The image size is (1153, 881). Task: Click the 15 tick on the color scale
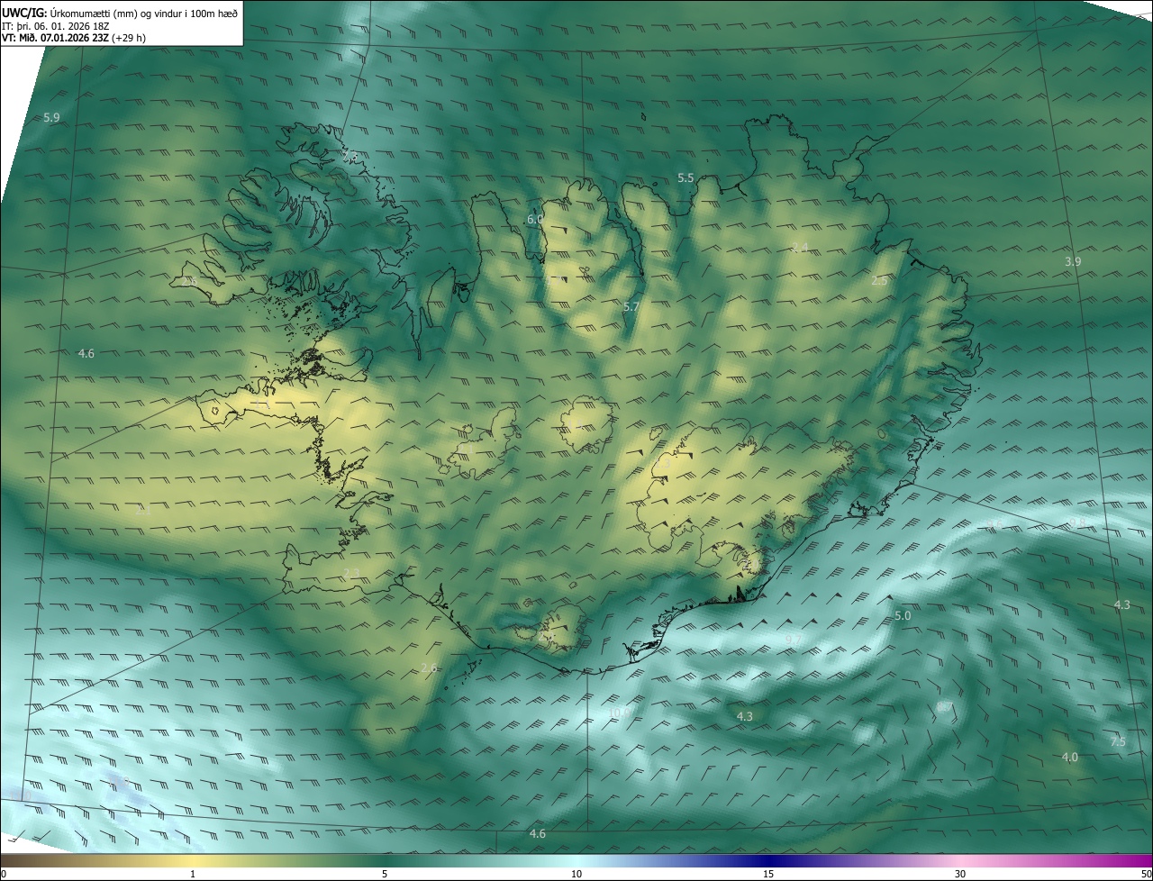(768, 874)
